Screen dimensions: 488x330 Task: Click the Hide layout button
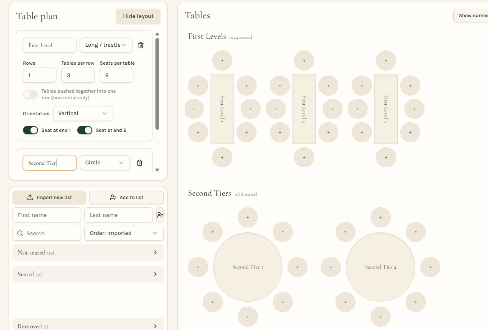tap(138, 16)
